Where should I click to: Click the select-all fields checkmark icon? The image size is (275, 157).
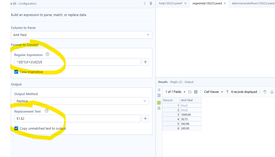[190, 92]
